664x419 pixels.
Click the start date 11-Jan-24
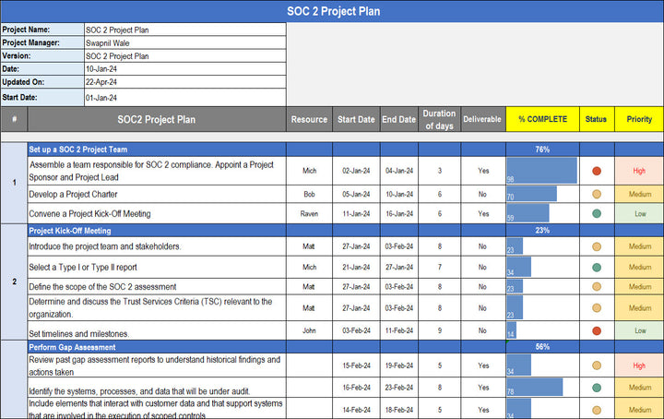(x=356, y=213)
